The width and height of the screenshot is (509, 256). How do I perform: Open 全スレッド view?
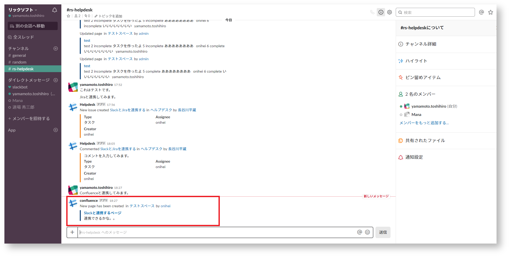21,37
